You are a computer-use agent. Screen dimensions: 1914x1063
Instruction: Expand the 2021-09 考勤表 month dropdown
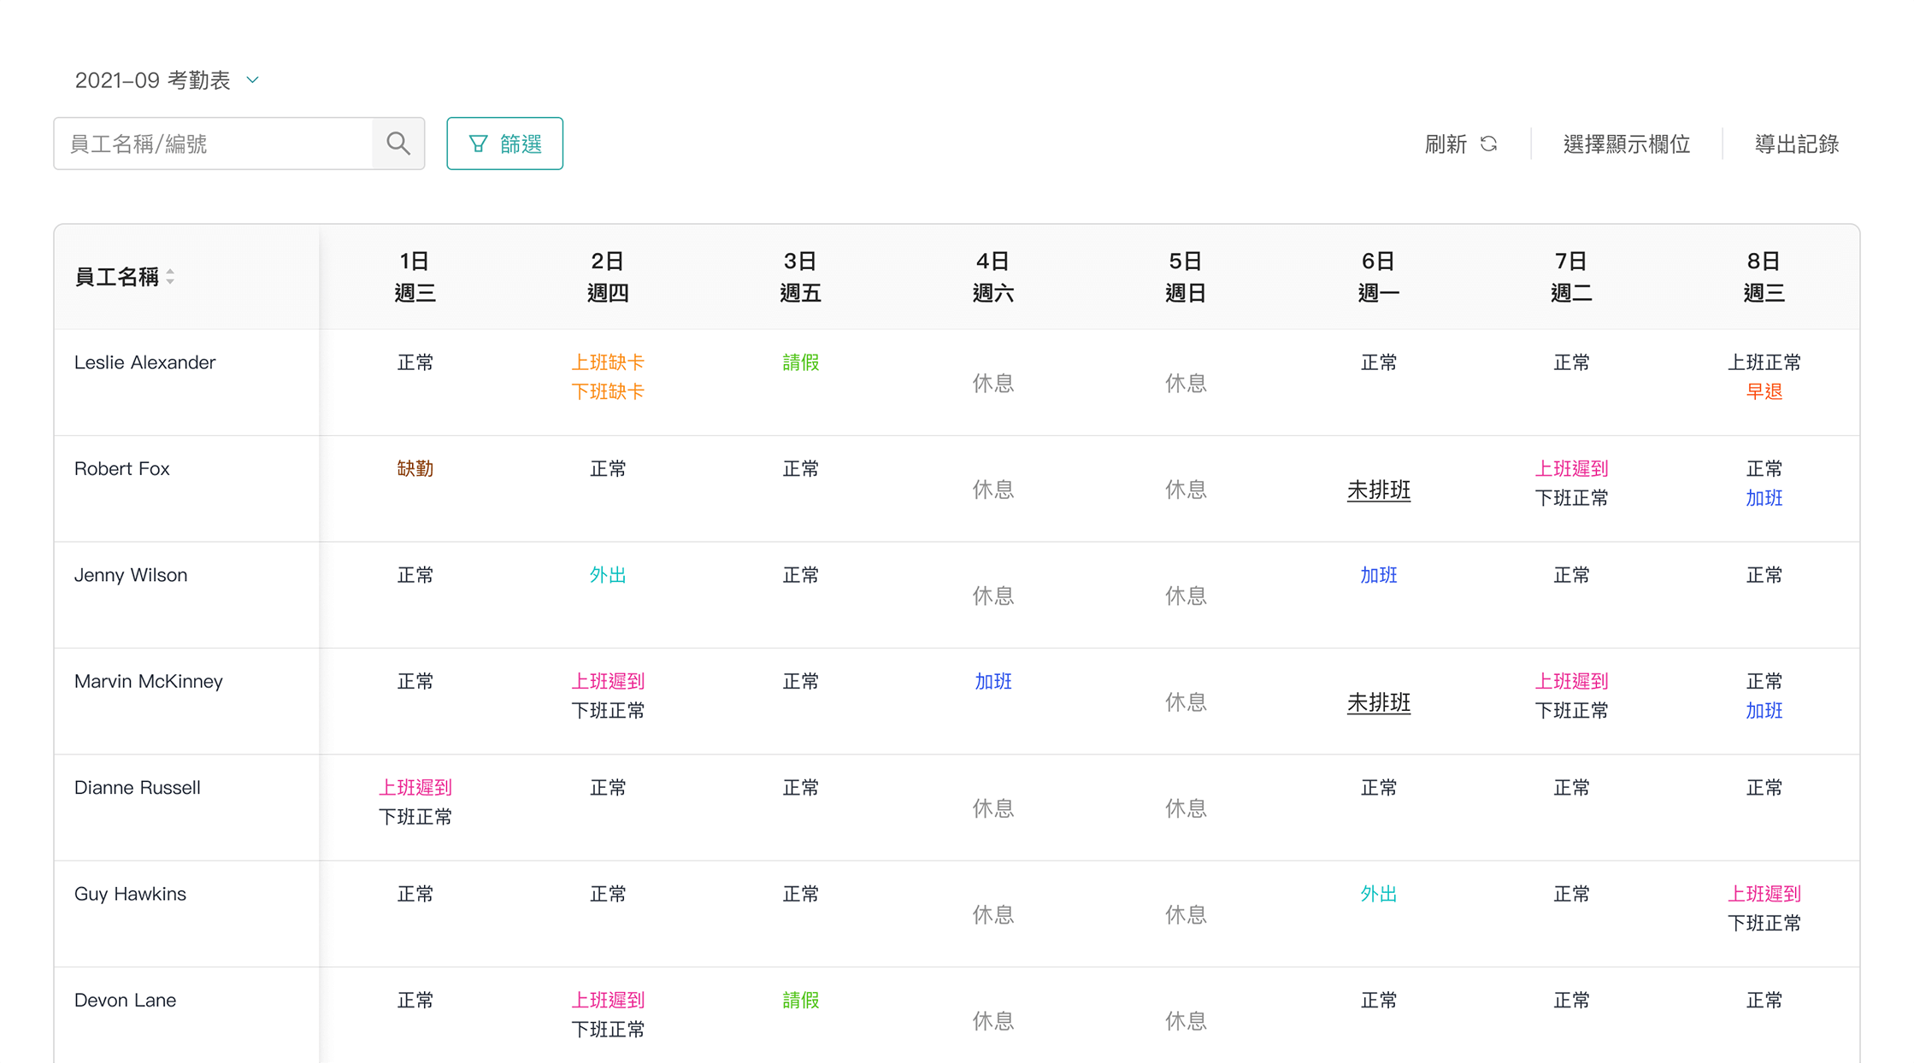coord(252,79)
